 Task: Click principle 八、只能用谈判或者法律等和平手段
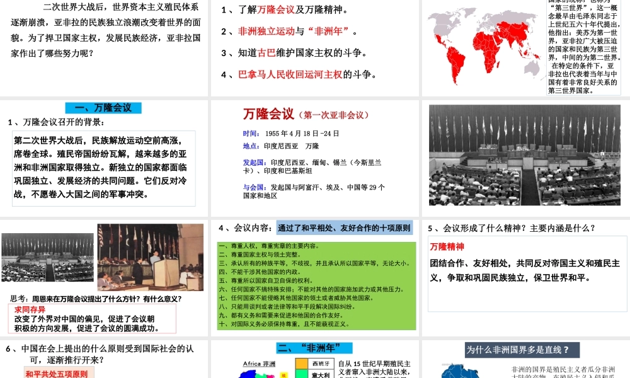click(x=288, y=307)
